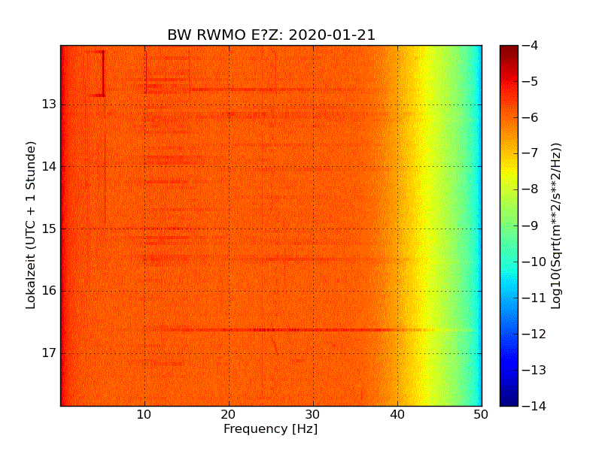Screen dimensions: 602x451
Task: Click the 'Lokalzeit (UTC + 1 Stunde)' y-axis label
Action: (x=30, y=225)
